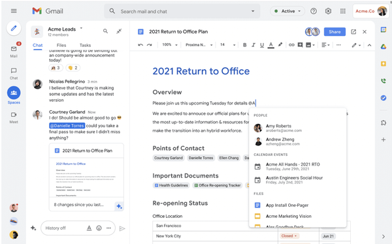Open the Google apps grid
The image size is (392, 244).
343,11
